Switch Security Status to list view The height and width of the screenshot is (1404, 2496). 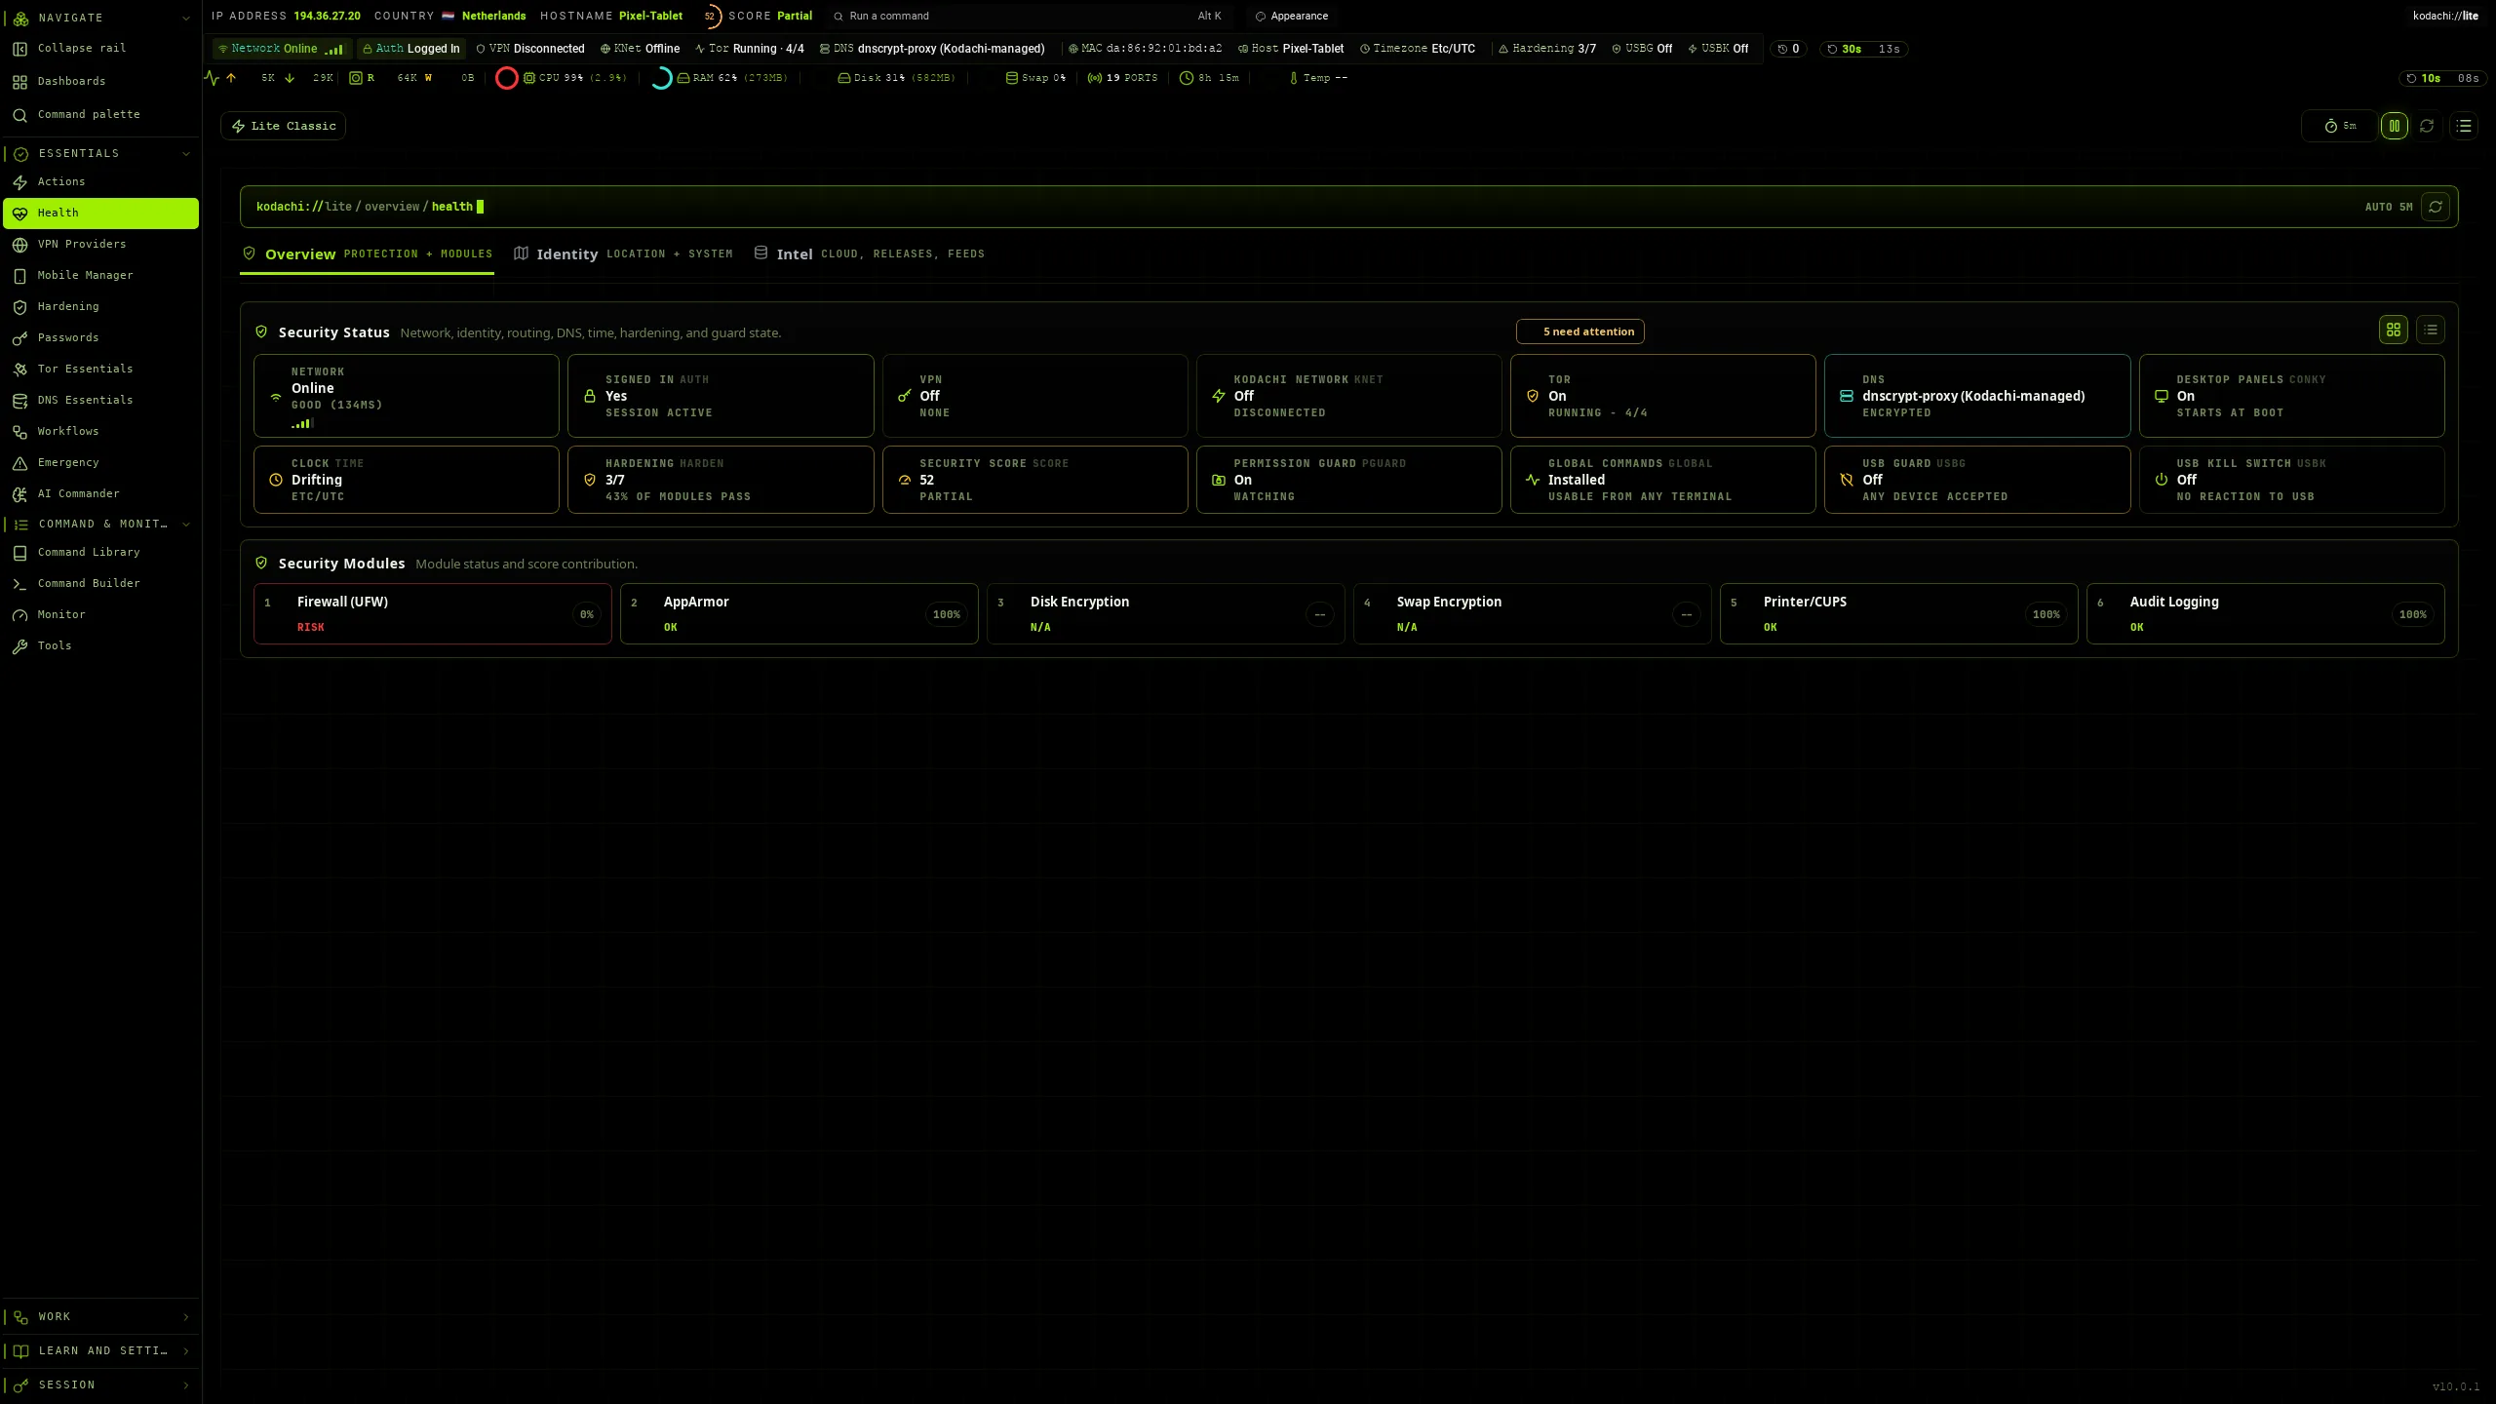pos(2430,331)
